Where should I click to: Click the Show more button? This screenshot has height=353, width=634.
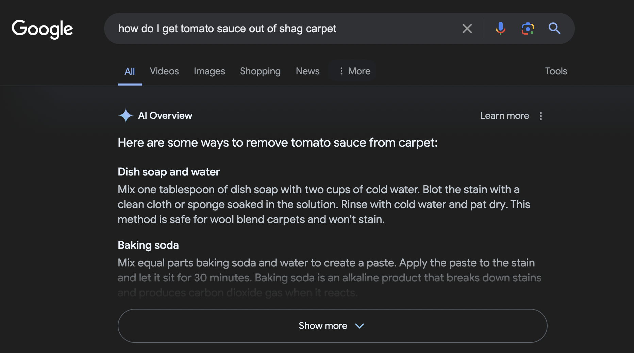click(323, 326)
